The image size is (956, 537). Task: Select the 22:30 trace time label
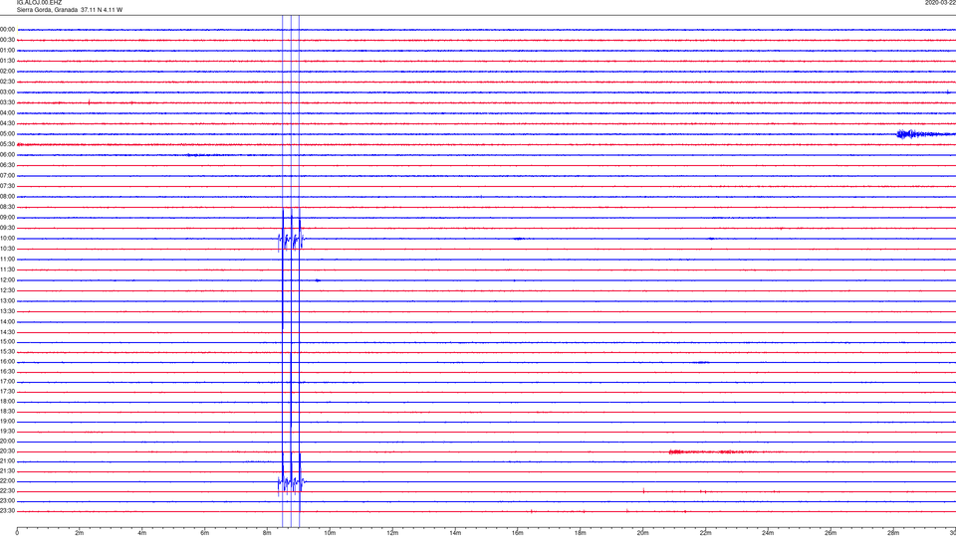[7, 490]
